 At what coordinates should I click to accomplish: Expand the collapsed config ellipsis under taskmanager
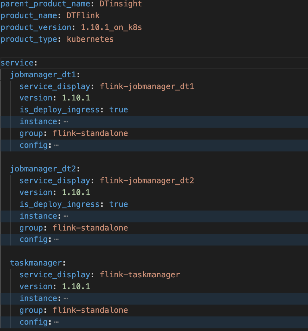click(56, 322)
